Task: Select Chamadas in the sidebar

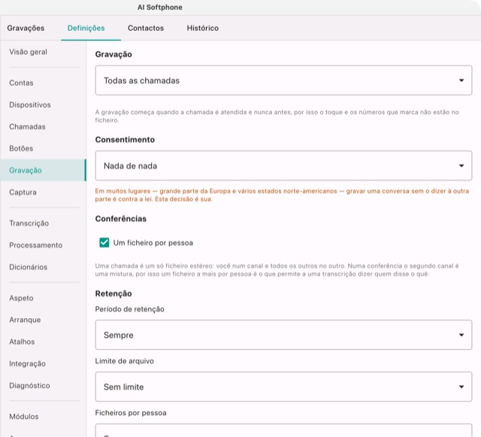Action: 44,126
